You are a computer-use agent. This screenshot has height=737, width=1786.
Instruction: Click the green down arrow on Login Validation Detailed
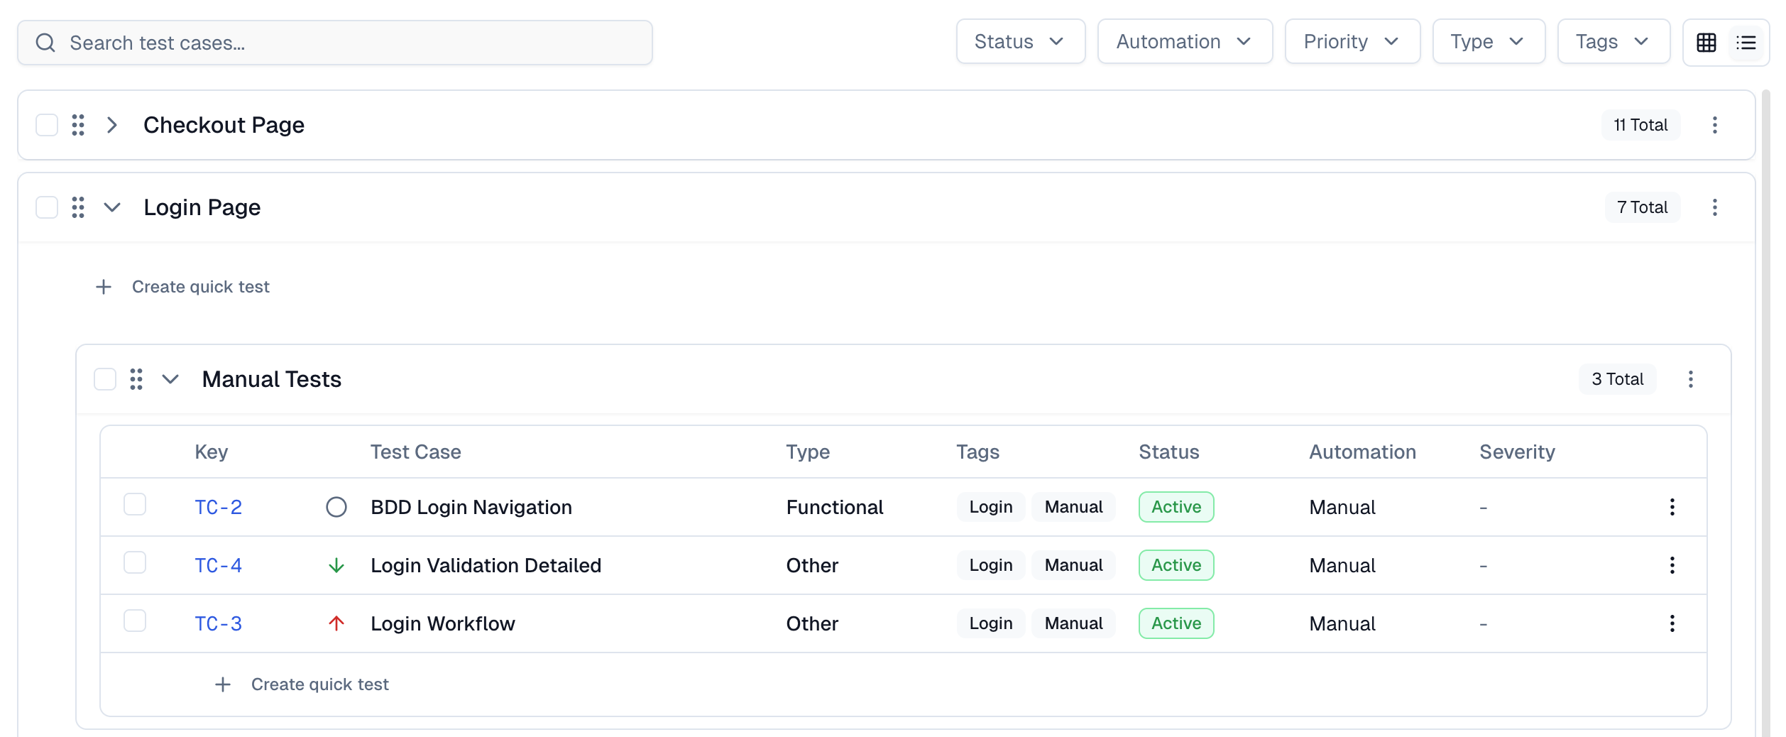[x=336, y=565]
